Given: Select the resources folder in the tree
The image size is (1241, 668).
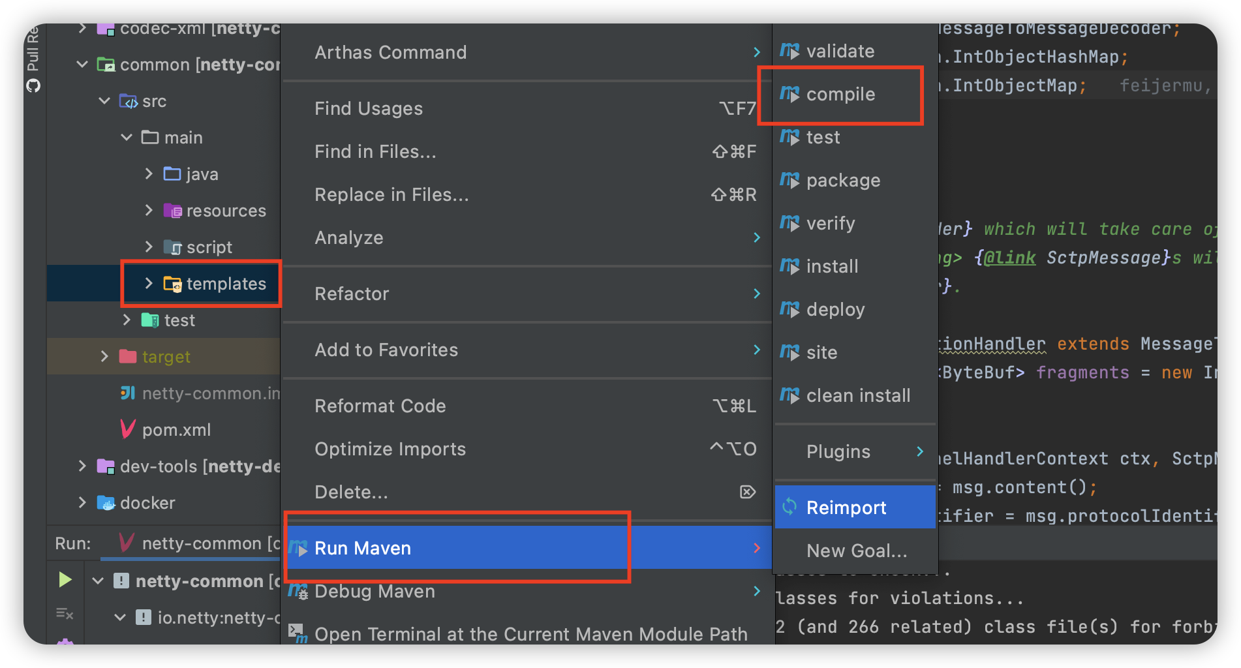Looking at the screenshot, I should (226, 211).
